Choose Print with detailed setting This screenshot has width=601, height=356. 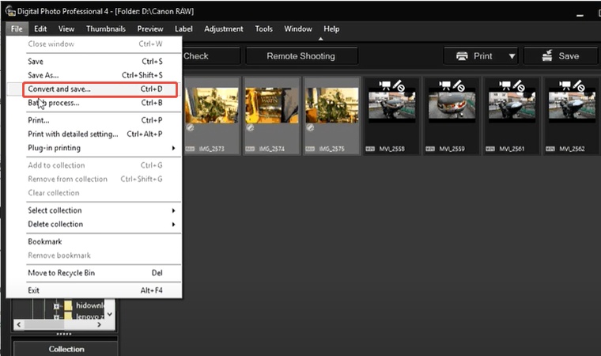click(x=94, y=134)
